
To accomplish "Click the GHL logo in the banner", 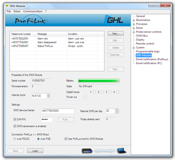I will pyautogui.click(x=113, y=20).
